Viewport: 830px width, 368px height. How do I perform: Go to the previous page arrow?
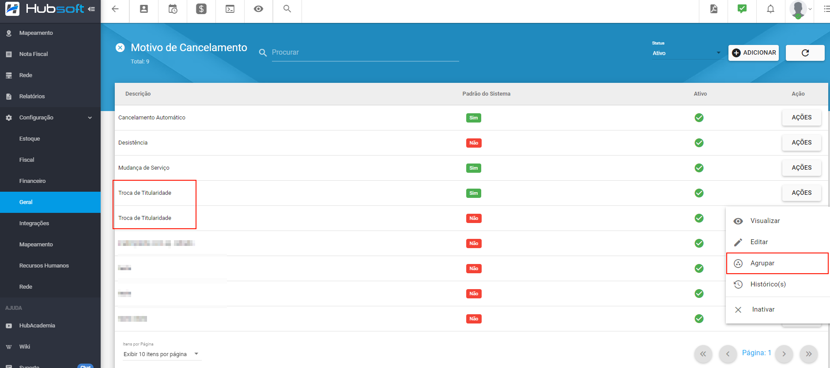(x=728, y=354)
